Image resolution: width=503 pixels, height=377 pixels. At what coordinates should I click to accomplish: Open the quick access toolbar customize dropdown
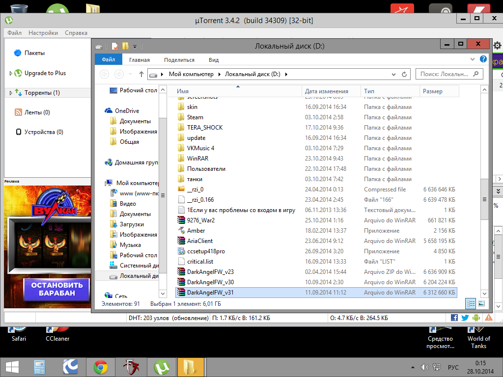click(x=135, y=47)
